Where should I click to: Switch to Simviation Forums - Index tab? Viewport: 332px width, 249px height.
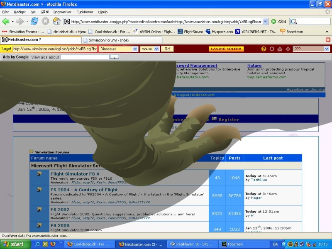click(122, 40)
